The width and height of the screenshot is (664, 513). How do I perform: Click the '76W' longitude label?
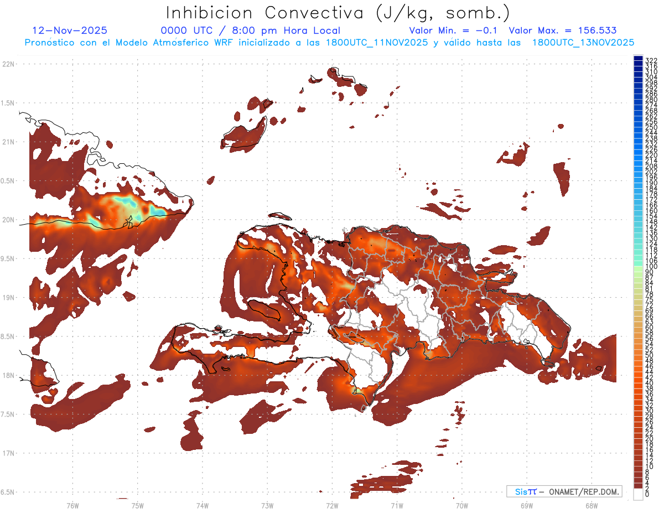tap(72, 505)
